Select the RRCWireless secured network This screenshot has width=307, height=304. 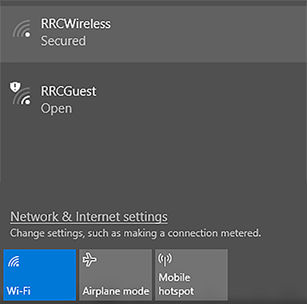tap(153, 34)
